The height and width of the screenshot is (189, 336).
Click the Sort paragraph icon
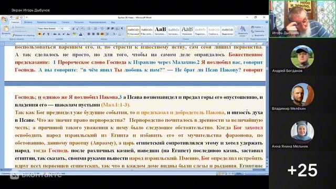point(117,29)
